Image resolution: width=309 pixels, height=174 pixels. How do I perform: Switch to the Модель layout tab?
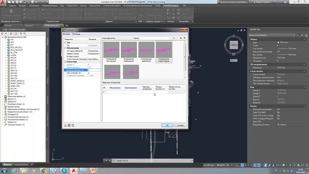(7, 164)
